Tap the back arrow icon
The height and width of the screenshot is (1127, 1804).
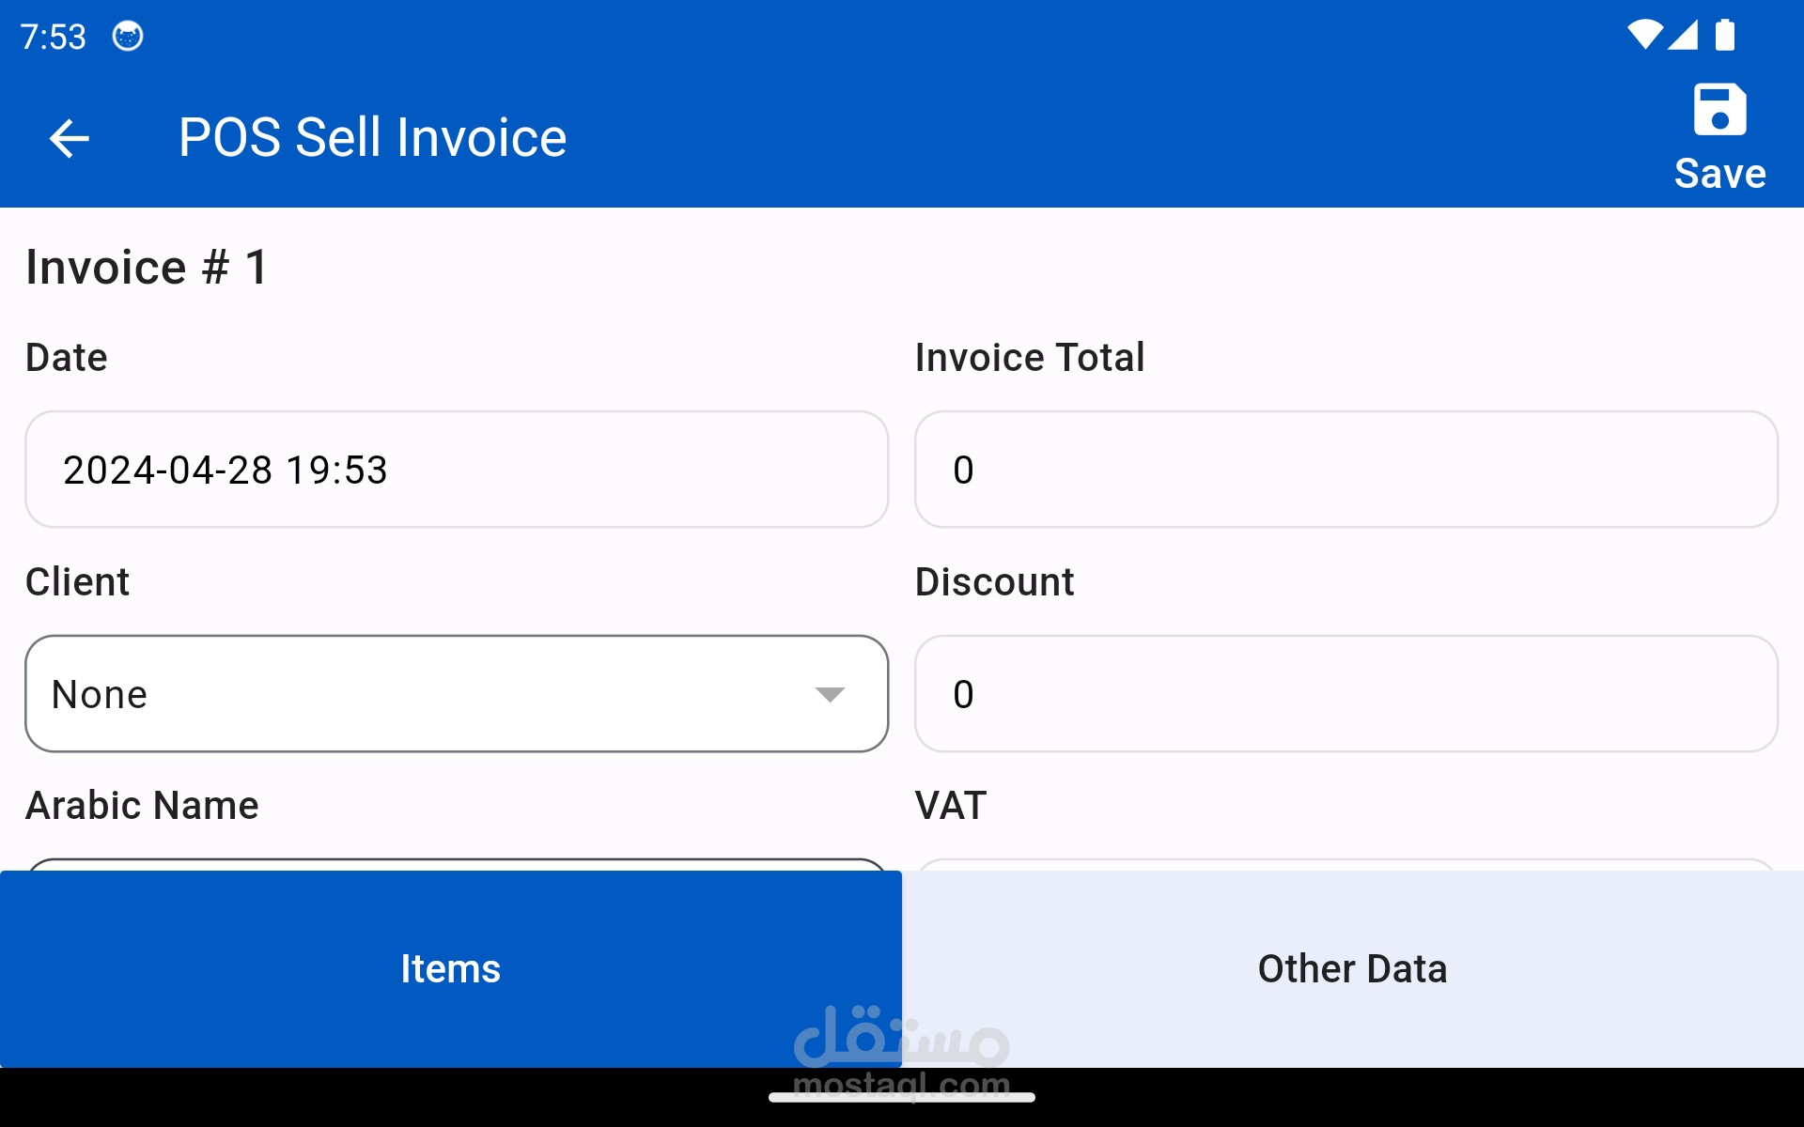[69, 139]
